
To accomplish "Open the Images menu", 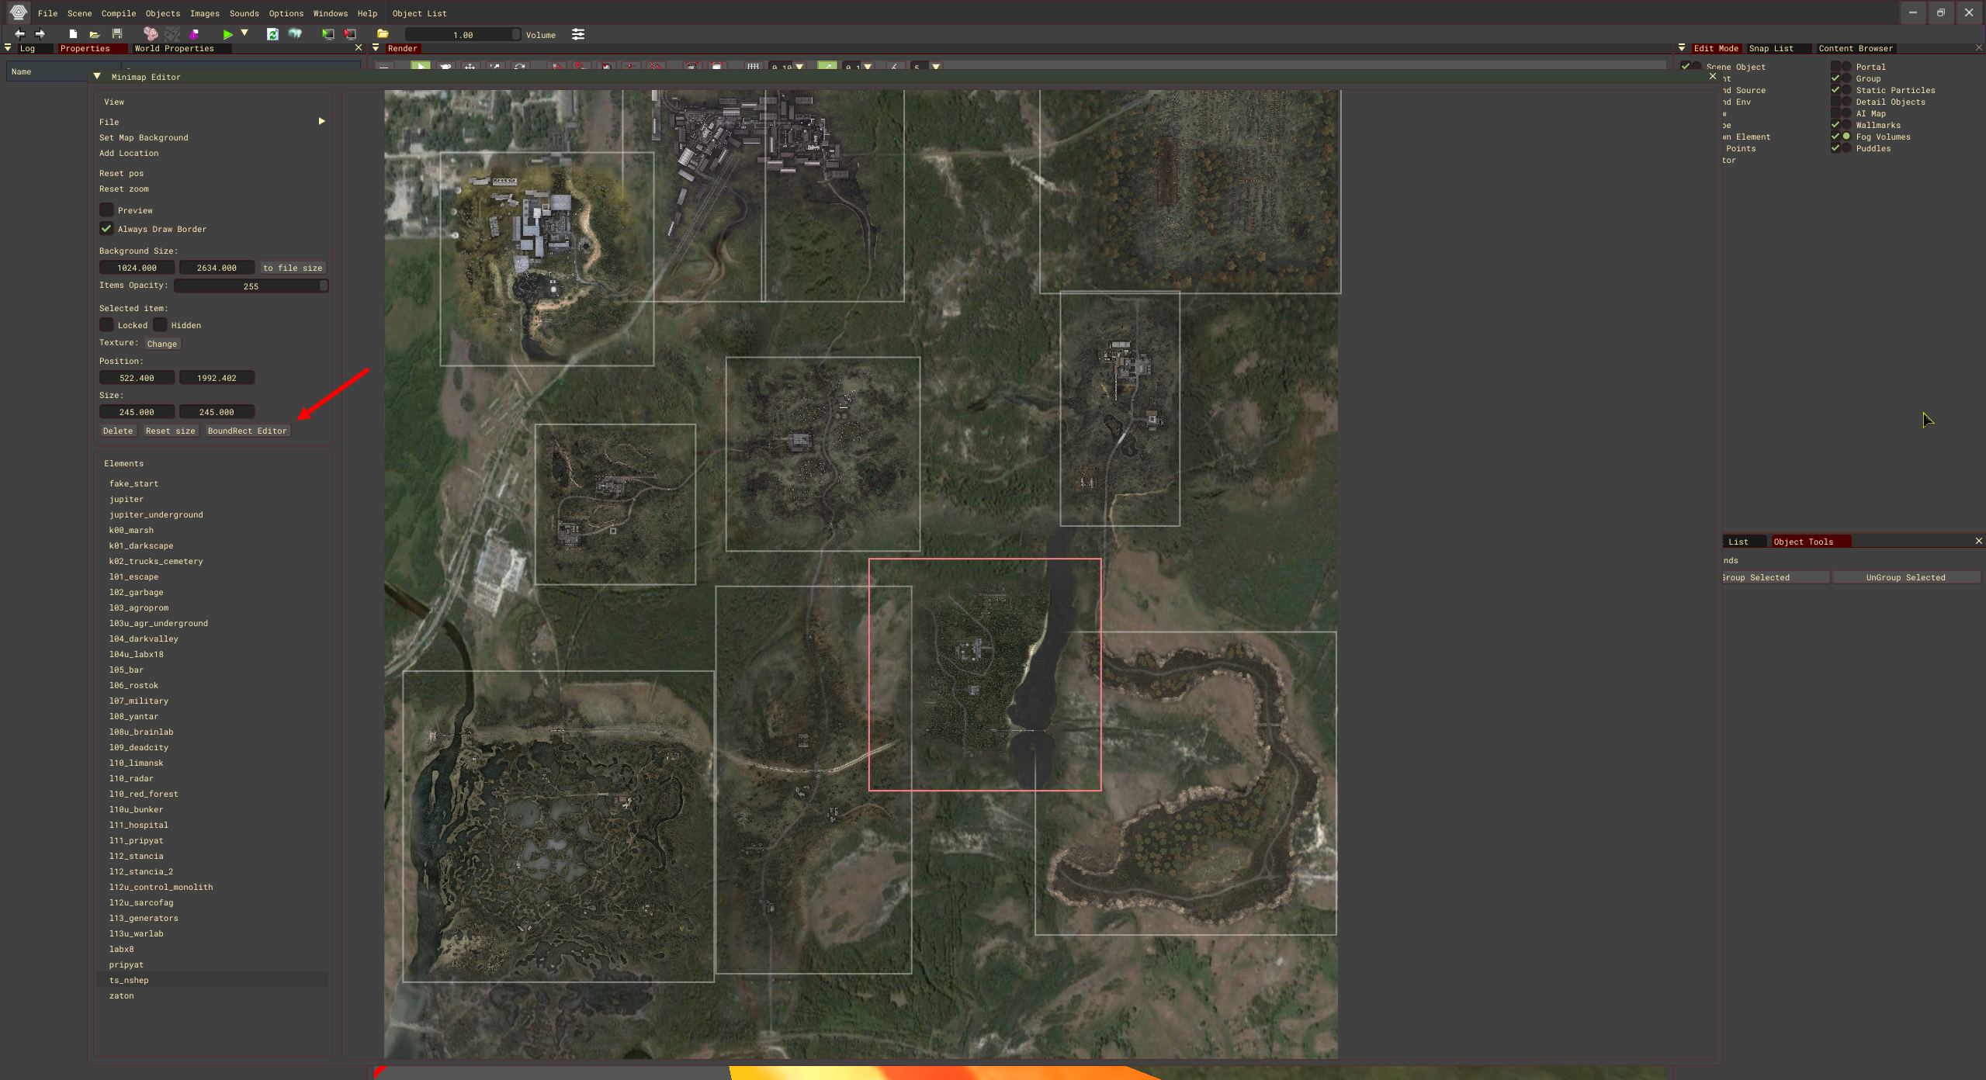I will tap(205, 13).
